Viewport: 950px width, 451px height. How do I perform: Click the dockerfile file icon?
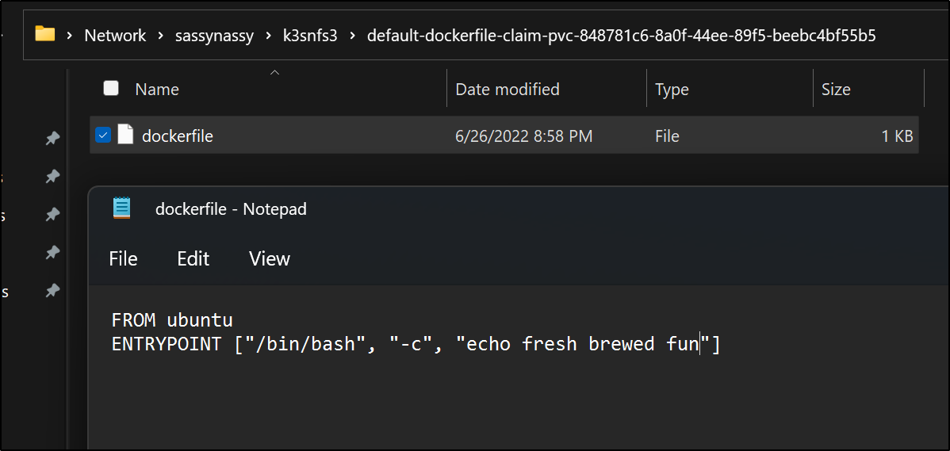(124, 135)
